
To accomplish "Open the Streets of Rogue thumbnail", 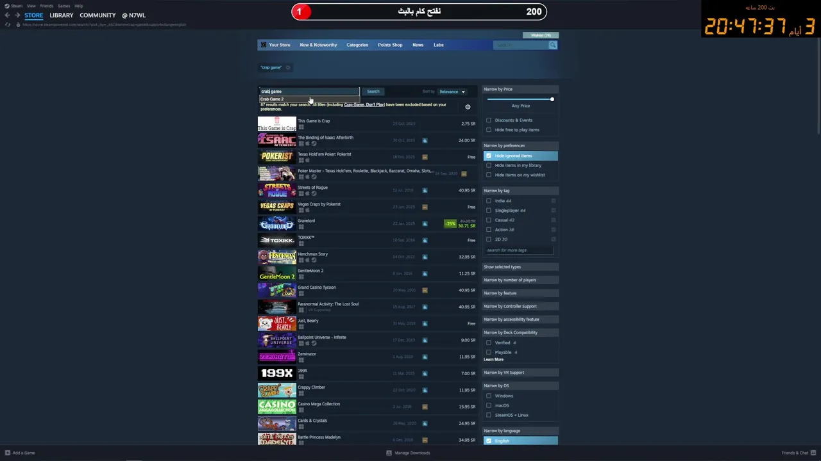I will coord(277,190).
